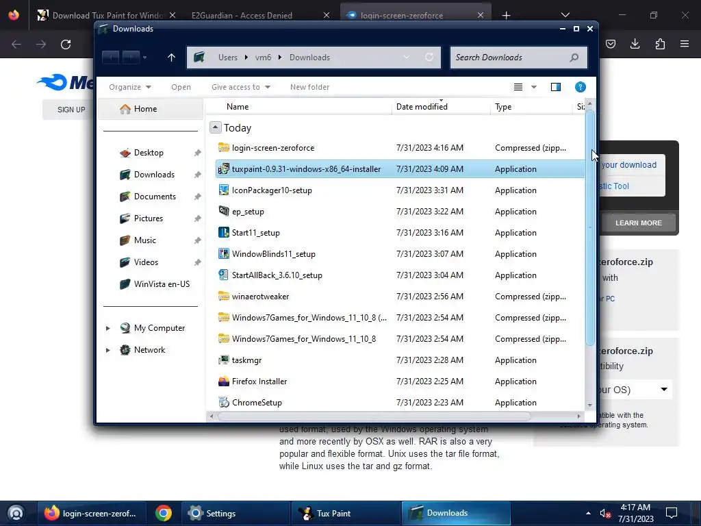Viewport: 701px width, 526px height.
Task: Open the recent locations dropdown arrow
Action: click(x=144, y=58)
